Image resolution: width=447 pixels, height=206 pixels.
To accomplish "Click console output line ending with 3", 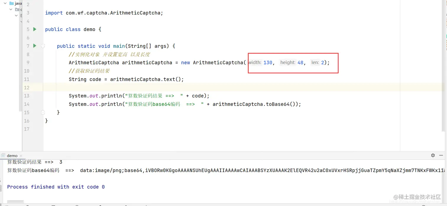I will [x=35, y=162].
